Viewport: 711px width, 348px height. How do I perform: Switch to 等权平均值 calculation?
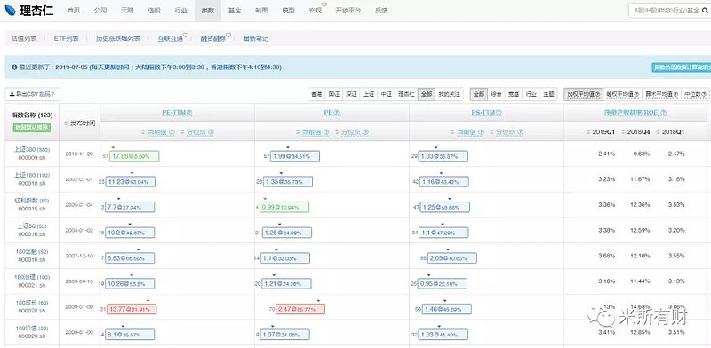point(623,94)
